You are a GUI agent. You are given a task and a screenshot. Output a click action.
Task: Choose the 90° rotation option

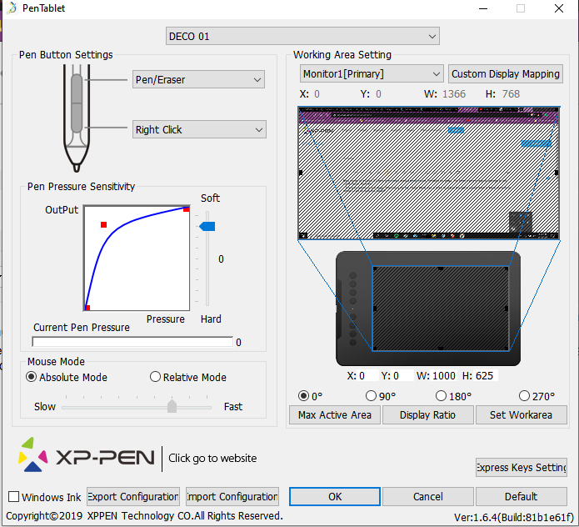pyautogui.click(x=371, y=396)
